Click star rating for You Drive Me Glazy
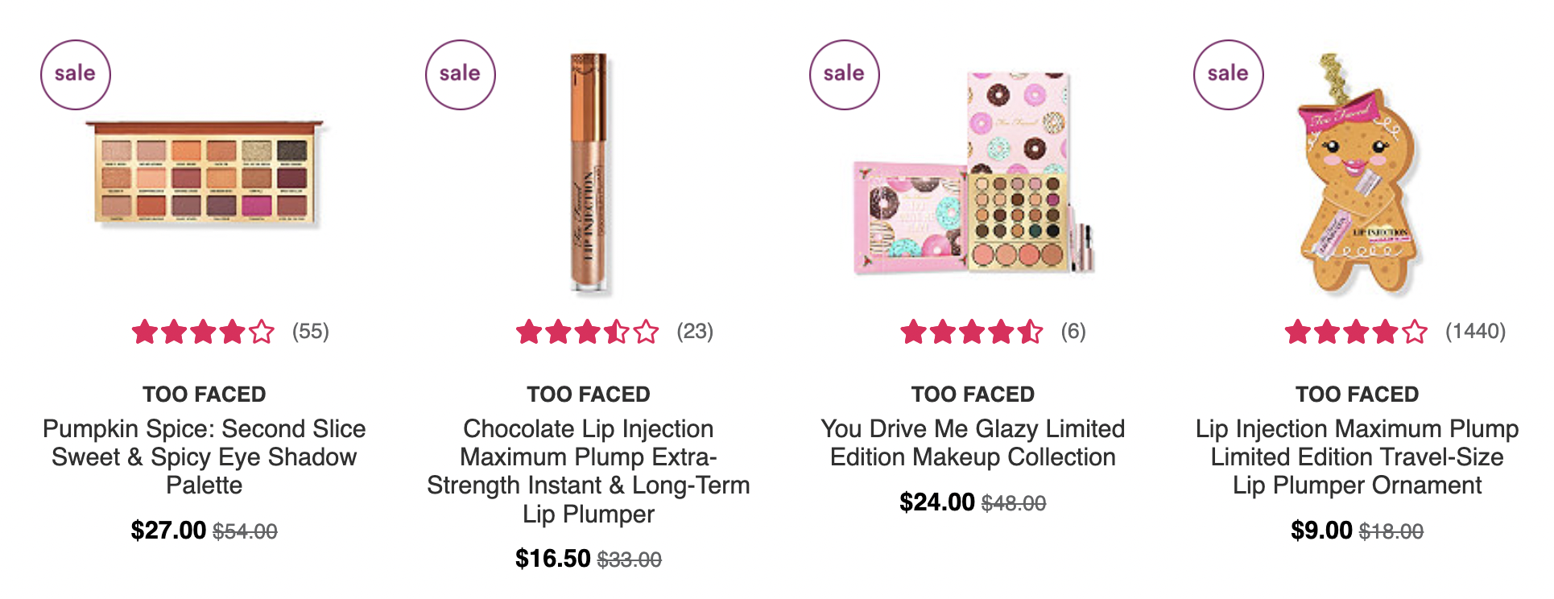The height and width of the screenshot is (599, 1554). [972, 332]
